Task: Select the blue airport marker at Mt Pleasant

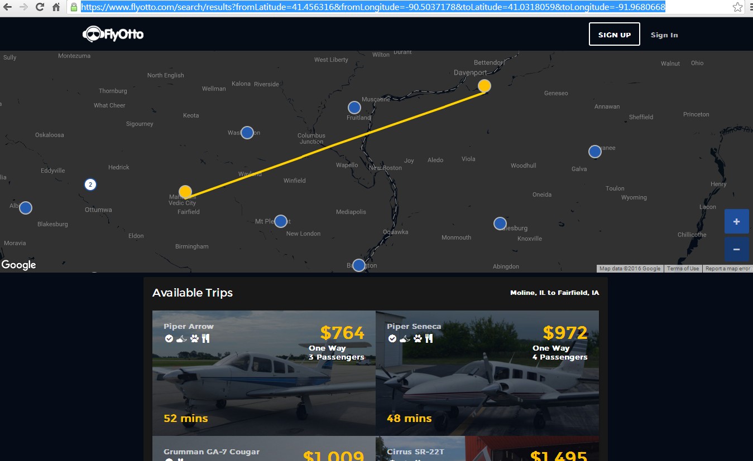Action: [x=281, y=221]
